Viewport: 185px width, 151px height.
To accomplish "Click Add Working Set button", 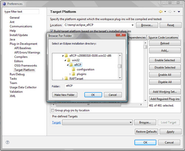I will pyautogui.click(x=165, y=92).
